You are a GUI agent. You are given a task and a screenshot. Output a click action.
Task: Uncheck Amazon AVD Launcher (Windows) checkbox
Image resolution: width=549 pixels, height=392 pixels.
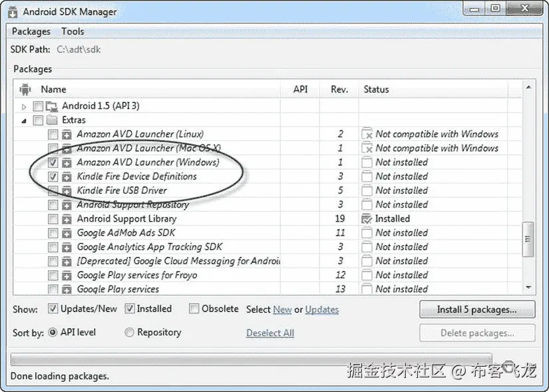(x=53, y=162)
